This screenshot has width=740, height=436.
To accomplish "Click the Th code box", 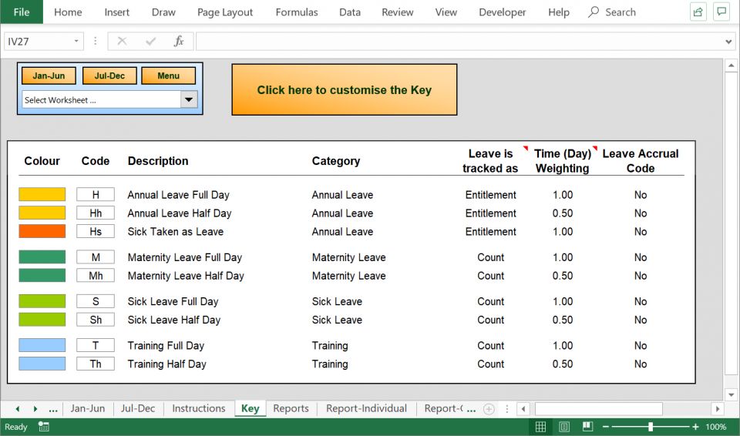I will coord(96,364).
